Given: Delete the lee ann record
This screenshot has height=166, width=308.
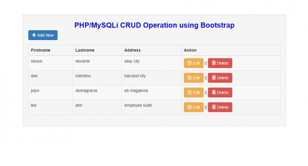Looking at the screenshot, I should coord(220,107).
